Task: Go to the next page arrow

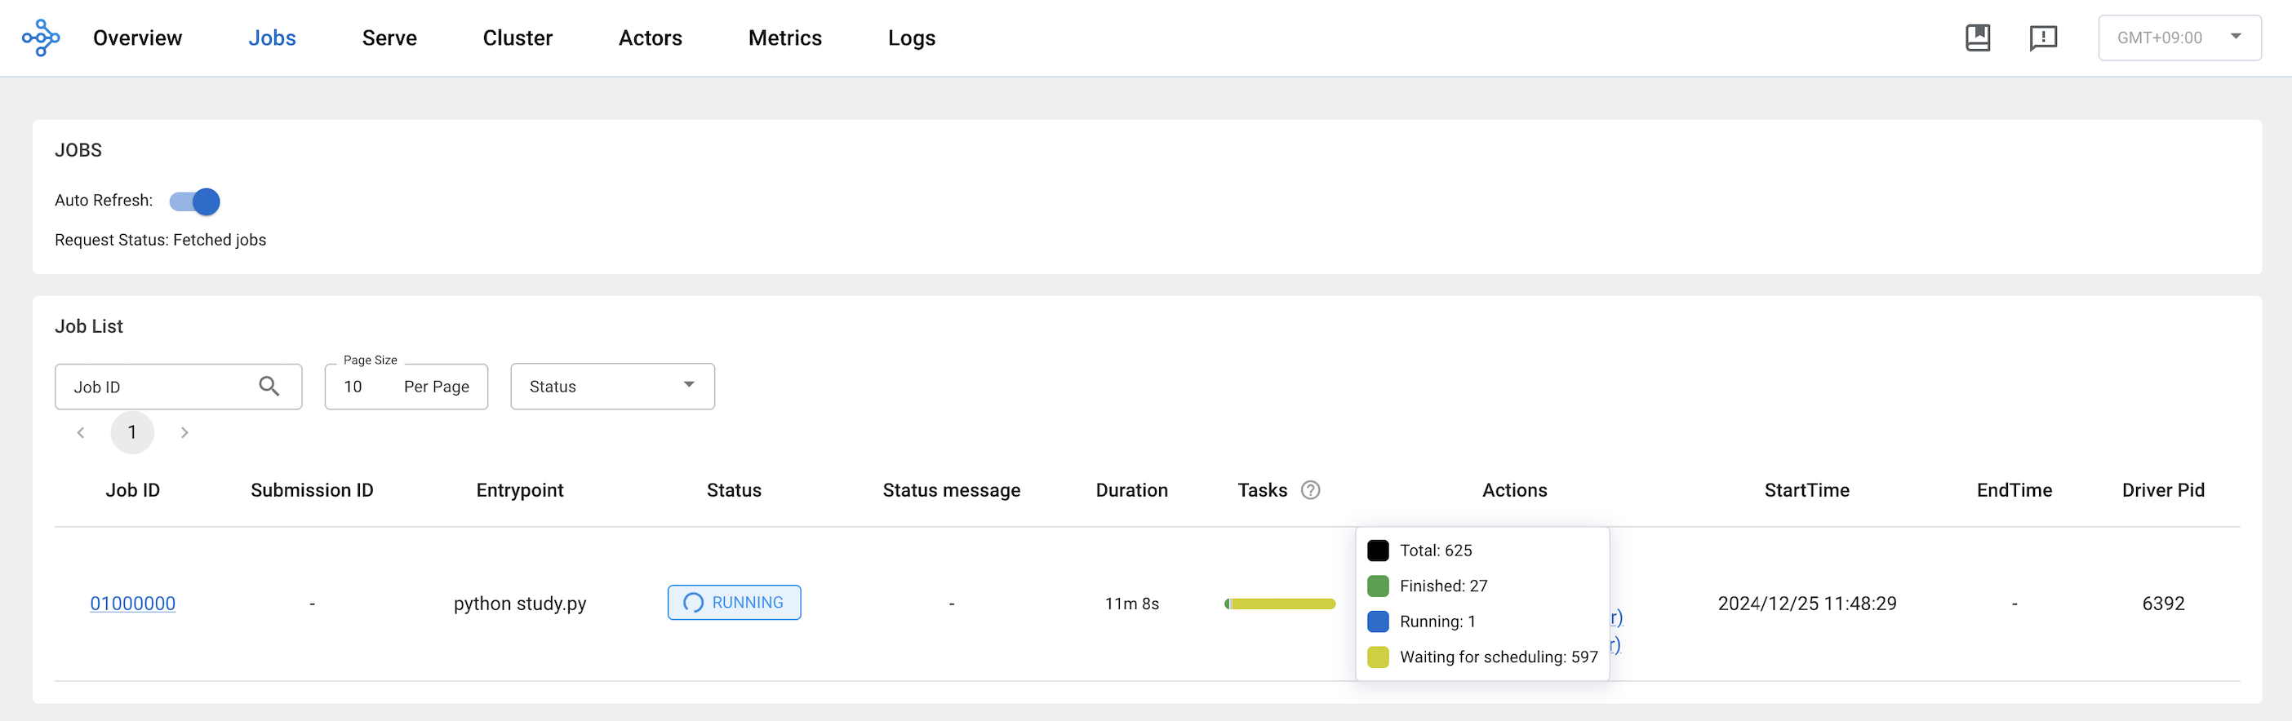Action: [x=184, y=432]
